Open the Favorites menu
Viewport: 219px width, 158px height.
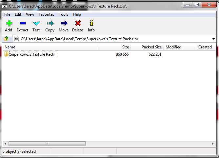(x=46, y=14)
